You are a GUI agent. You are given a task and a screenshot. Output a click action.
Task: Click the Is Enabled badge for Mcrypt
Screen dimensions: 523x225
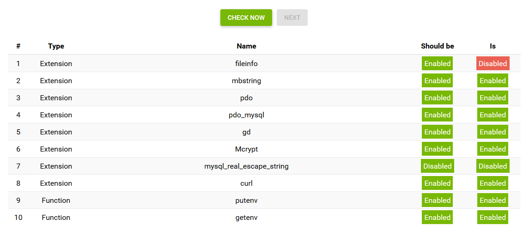(493, 149)
